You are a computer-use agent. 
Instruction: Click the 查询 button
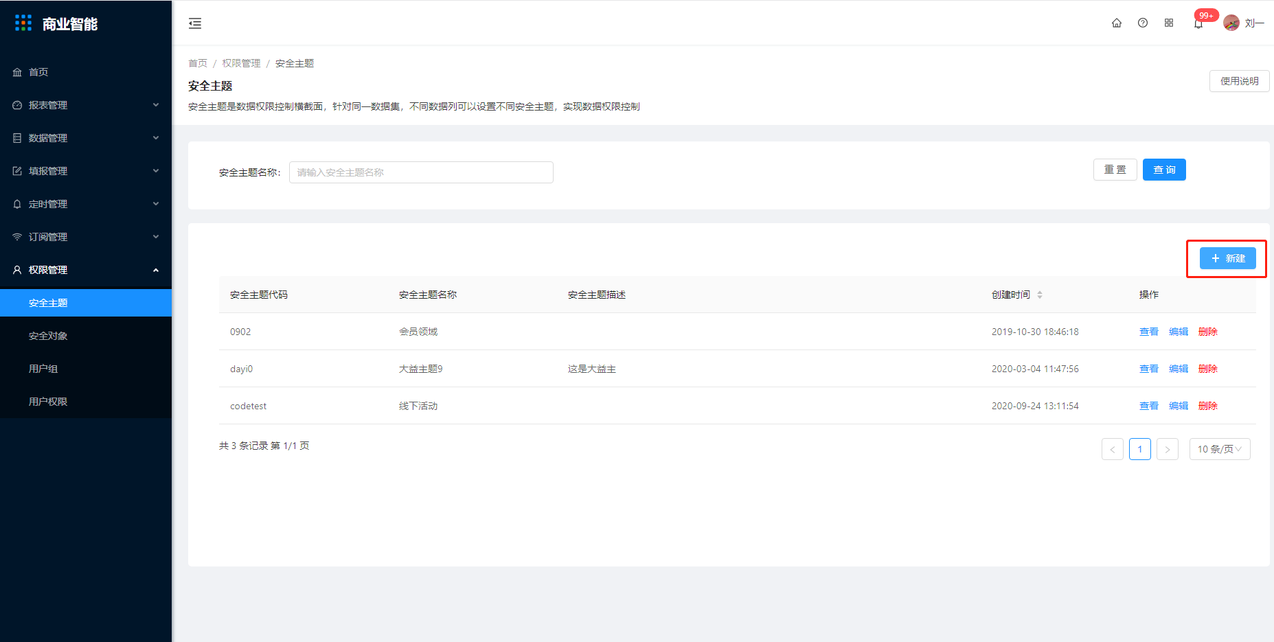coord(1164,170)
